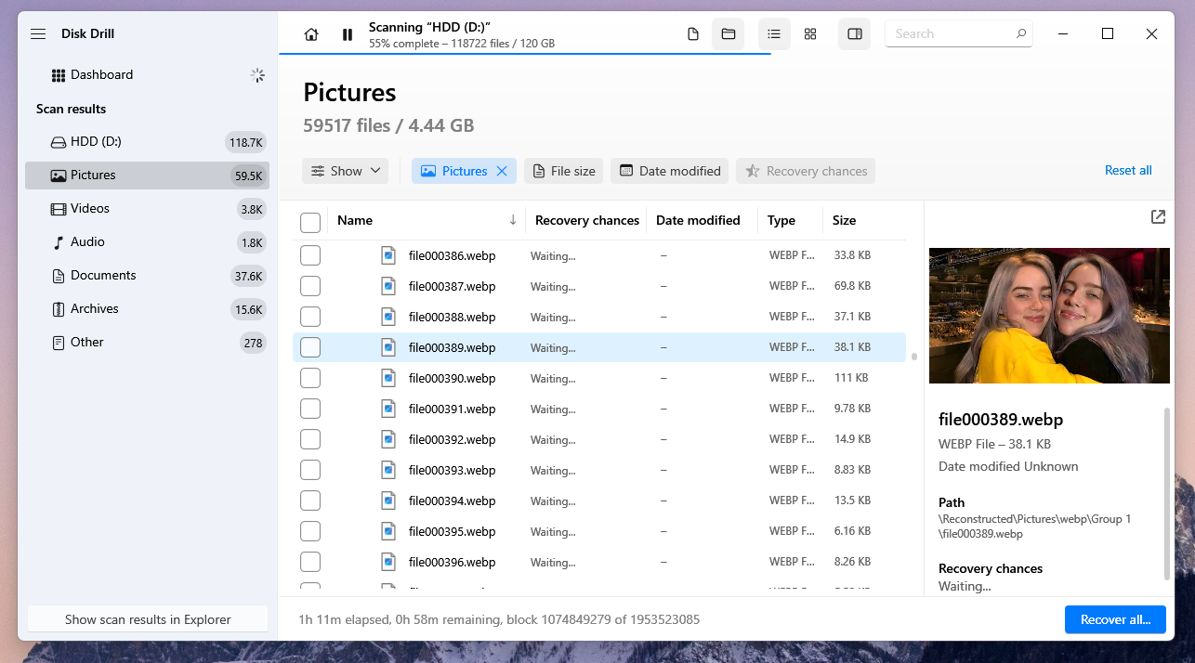Go to the Home screen
Image resolution: width=1195 pixels, height=663 pixels.
311,33
